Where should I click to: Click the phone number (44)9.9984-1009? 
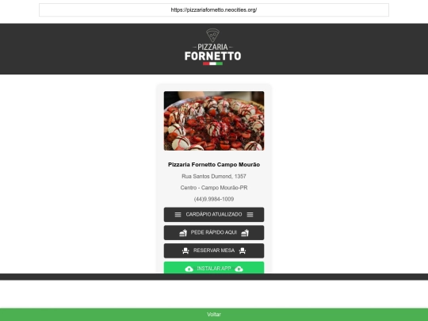tap(214, 199)
